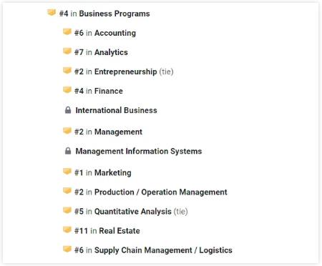Viewport: 322px width, 266px height.
Task: Open the #4 in Business Programs link
Action: tap(104, 14)
